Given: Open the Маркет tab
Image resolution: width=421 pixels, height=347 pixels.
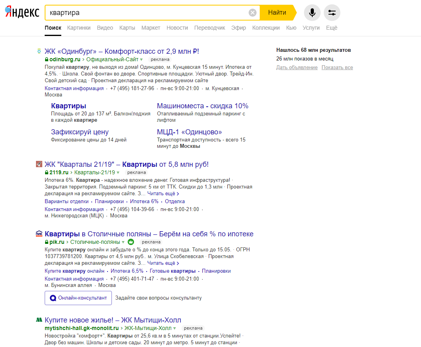Looking at the screenshot, I should click(x=151, y=28).
